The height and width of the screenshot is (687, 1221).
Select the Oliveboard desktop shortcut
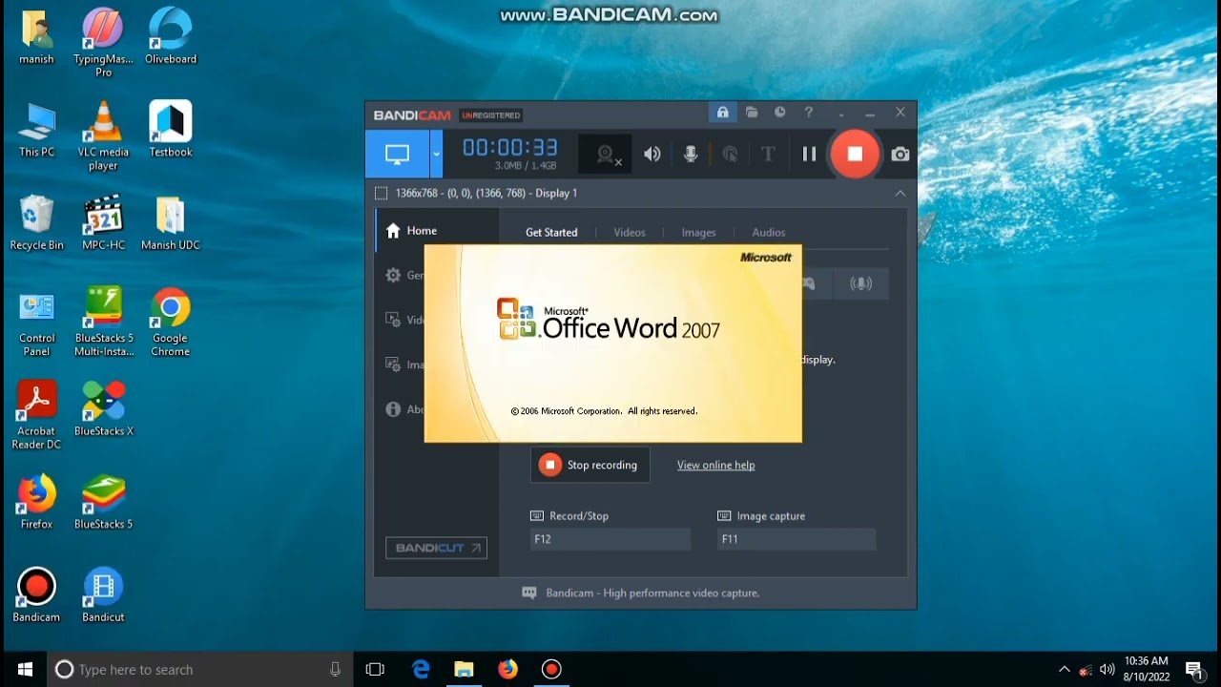click(x=170, y=38)
